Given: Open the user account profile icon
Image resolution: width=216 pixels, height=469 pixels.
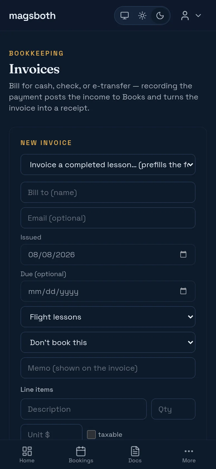Looking at the screenshot, I should (x=185, y=16).
